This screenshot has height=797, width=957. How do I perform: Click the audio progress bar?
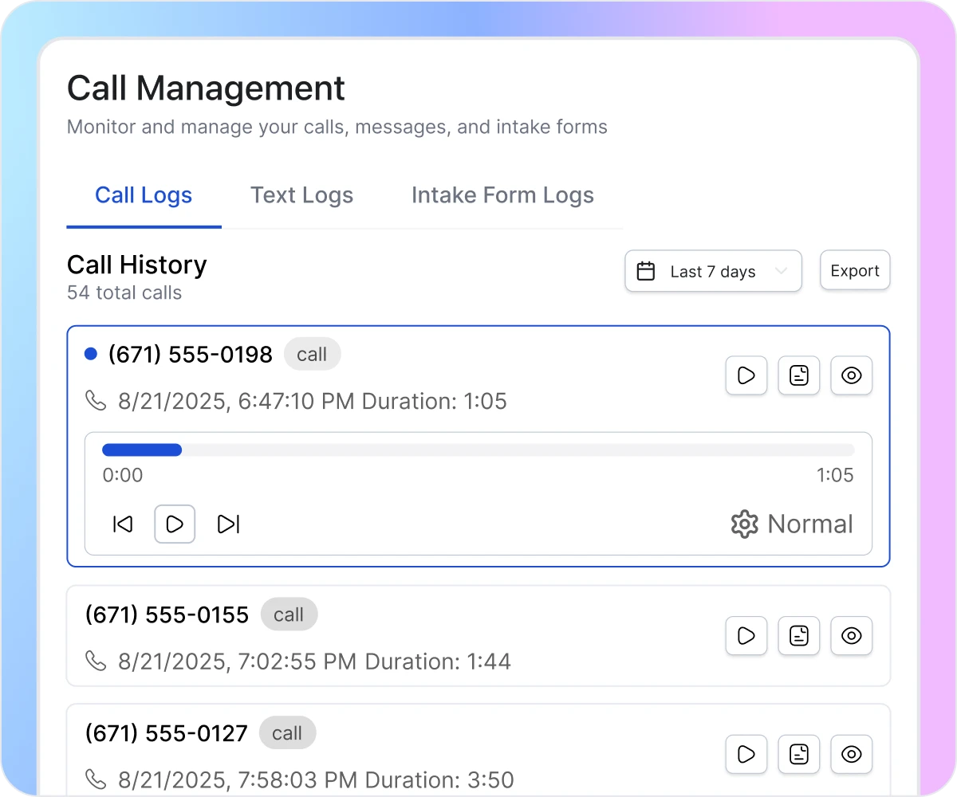click(478, 450)
